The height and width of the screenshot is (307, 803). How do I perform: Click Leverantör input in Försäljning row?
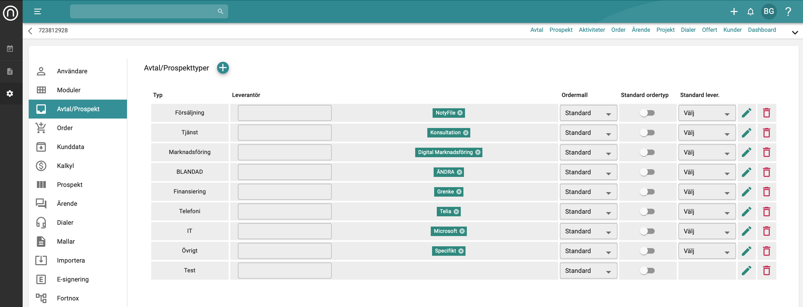point(284,113)
